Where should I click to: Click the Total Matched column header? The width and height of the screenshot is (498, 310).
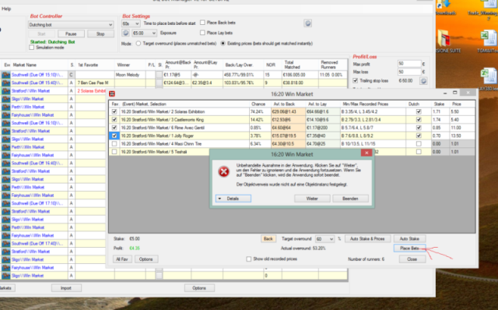300,65
